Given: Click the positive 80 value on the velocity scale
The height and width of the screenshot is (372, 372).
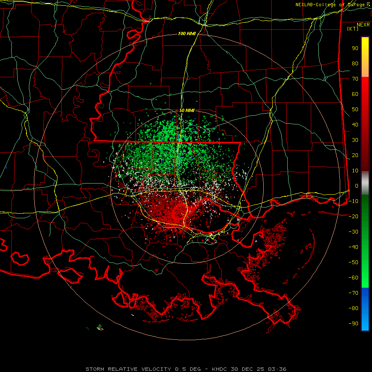Looking at the screenshot, I should click(x=355, y=63).
